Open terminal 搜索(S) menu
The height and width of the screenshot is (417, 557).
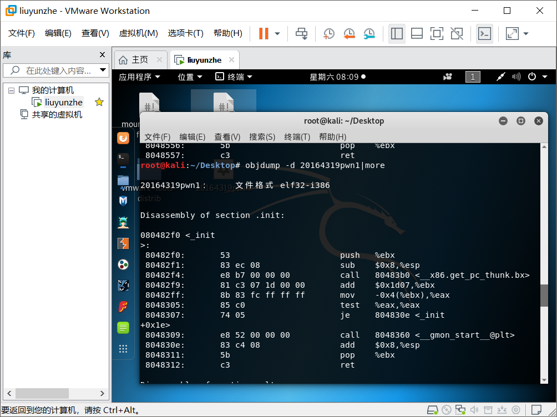tap(262, 137)
